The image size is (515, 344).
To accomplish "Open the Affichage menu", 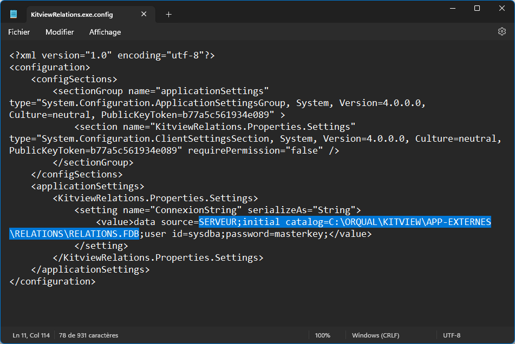I will pyautogui.click(x=105, y=32).
